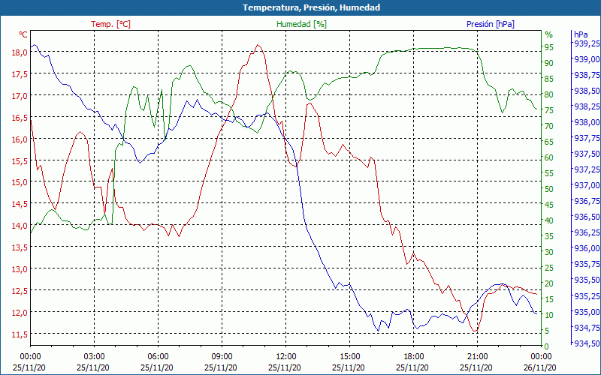Click the green '%' axis unit label

[x=549, y=34]
